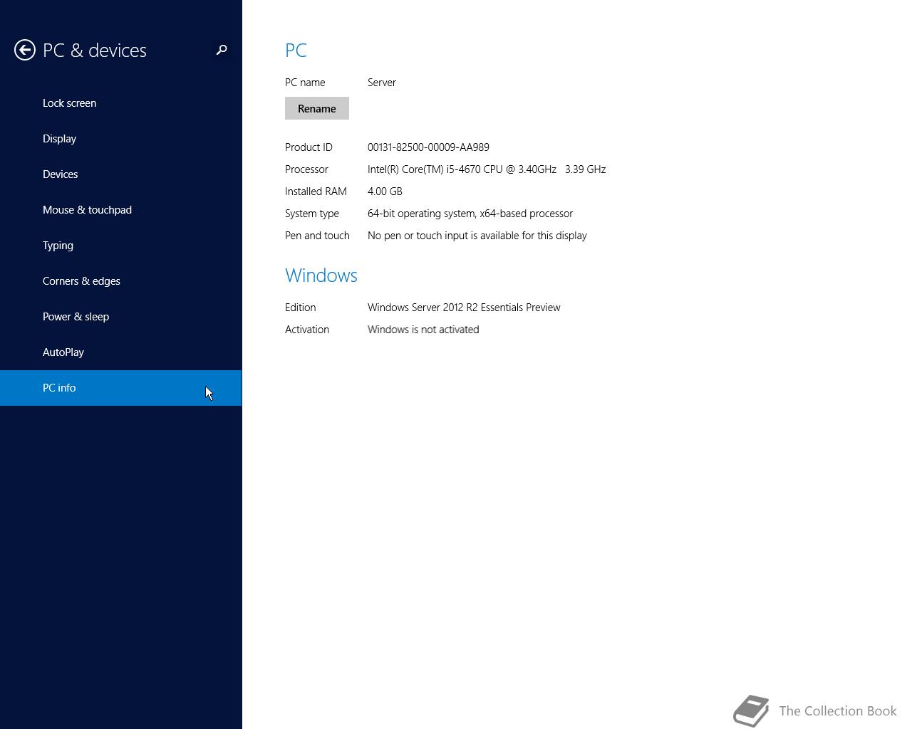This screenshot has width=912, height=729.
Task: Open the Lock screen settings
Action: 121,103
